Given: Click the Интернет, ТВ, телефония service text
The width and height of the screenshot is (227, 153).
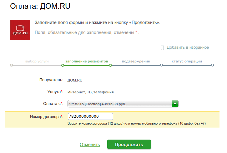Looking at the screenshot, I should point(90,92).
